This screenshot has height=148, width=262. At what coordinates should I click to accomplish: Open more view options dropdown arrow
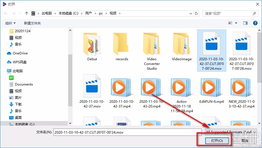[236, 23]
